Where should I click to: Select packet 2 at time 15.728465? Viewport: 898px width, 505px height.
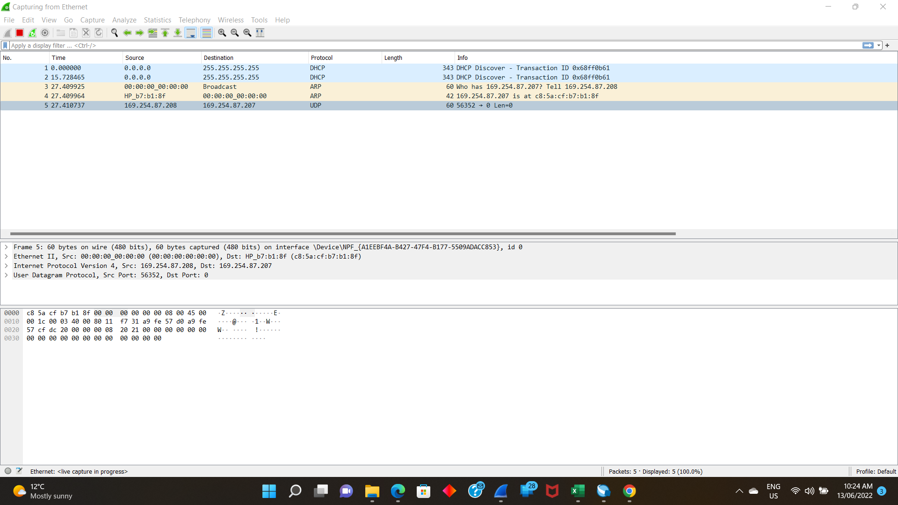(x=449, y=77)
